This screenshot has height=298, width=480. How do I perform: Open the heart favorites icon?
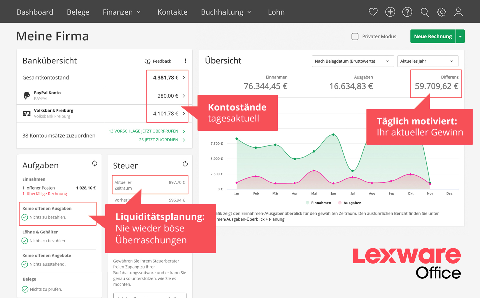373,12
